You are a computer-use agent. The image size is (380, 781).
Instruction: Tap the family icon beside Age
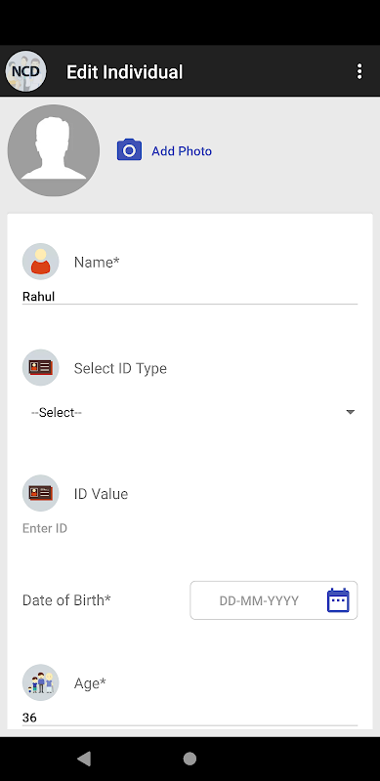click(40, 682)
